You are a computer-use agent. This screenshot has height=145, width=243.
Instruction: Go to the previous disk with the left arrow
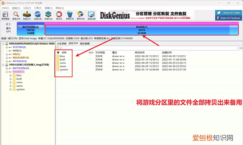click(x=7, y=24)
